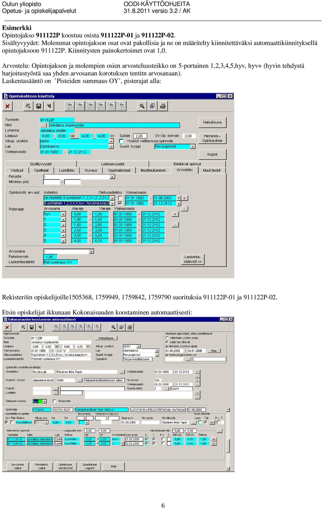Open the Peruste dropdown on the Arvostelu tab
The image size is (322, 508).
point(112,177)
